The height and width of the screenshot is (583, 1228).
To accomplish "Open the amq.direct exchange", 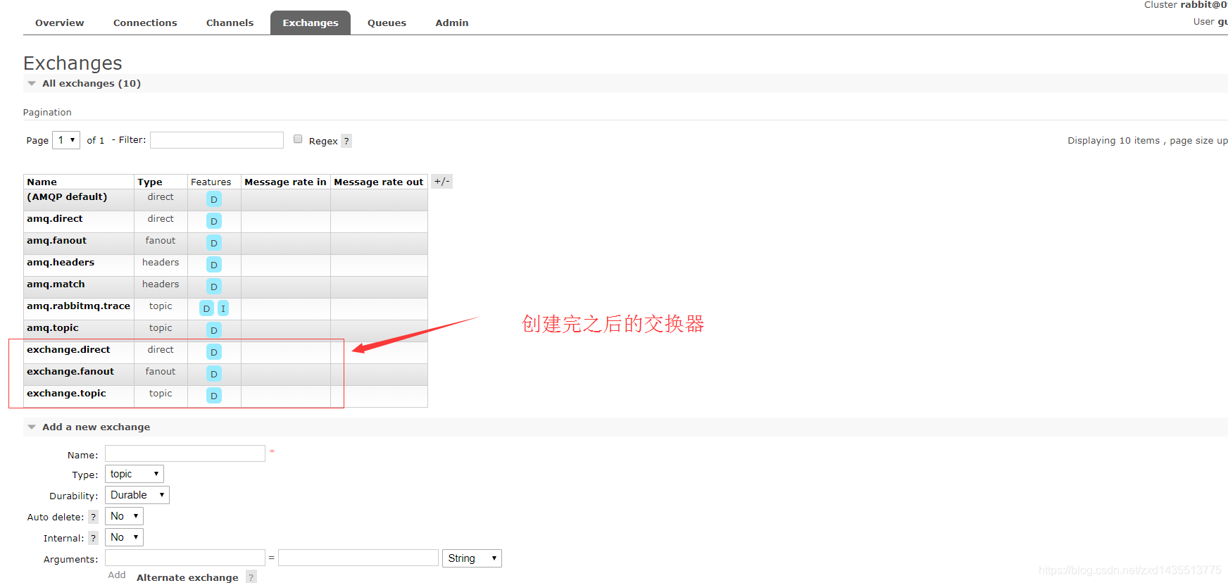I will click(55, 219).
